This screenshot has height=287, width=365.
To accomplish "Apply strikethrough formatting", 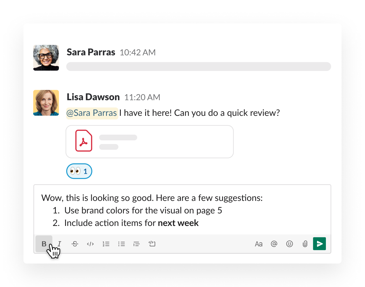I will (x=75, y=244).
